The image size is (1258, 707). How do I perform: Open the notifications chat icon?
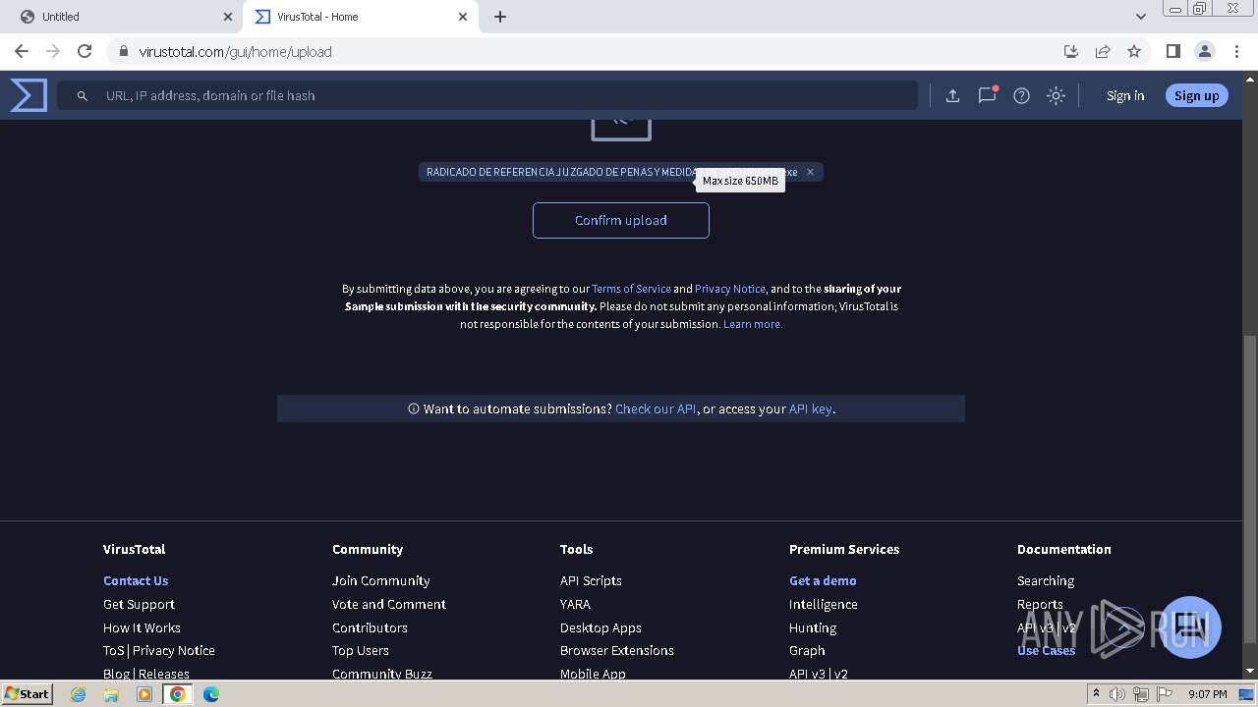click(987, 95)
